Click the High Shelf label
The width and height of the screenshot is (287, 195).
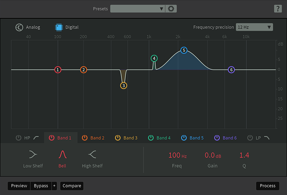(x=92, y=166)
